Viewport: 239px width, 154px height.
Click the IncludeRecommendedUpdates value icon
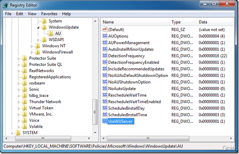point(105,69)
